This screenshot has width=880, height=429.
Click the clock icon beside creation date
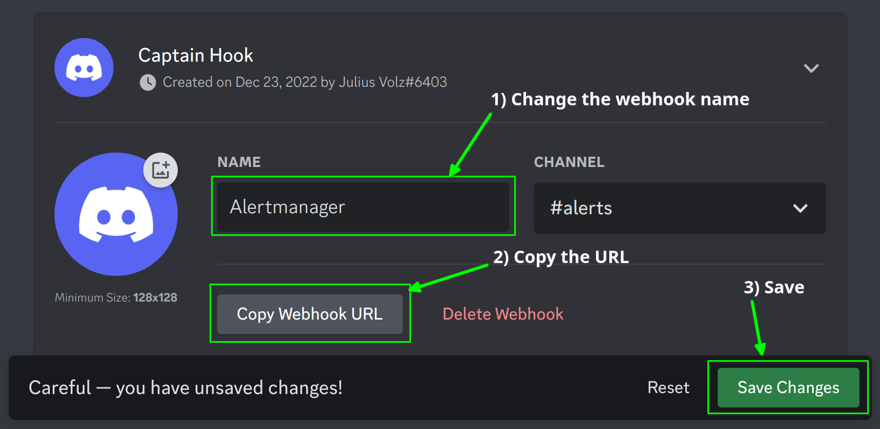click(148, 82)
